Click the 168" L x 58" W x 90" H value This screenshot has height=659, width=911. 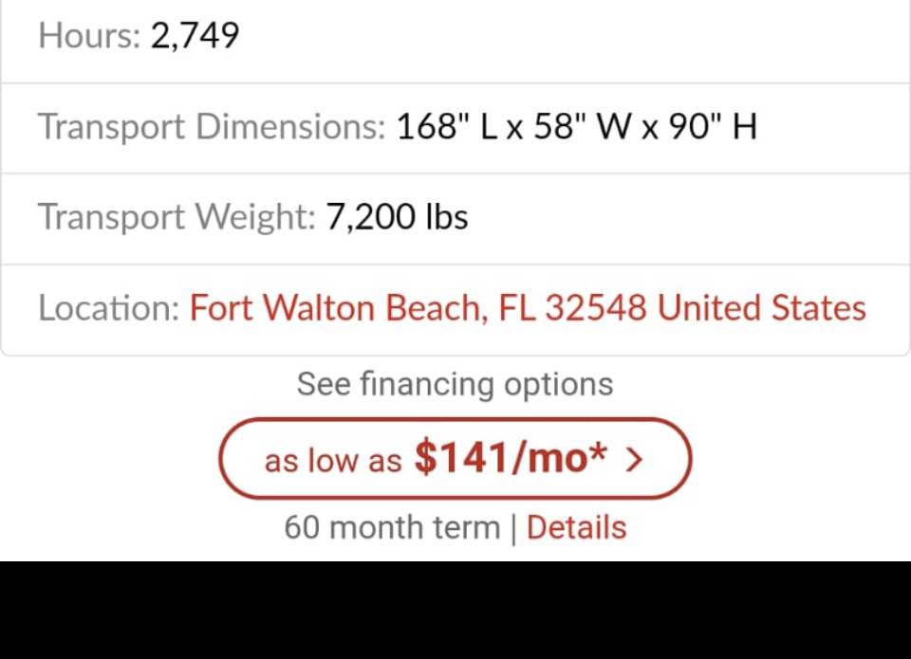tap(576, 127)
